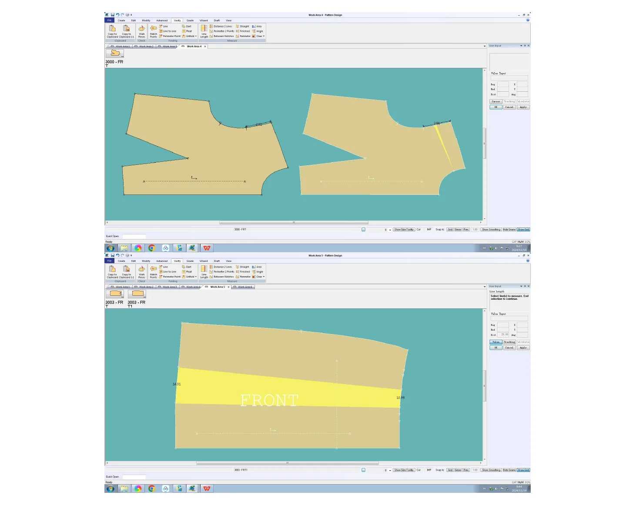Click Line to Line tool in lower window
Image resolution: width=636 pixels, height=505 pixels.
point(168,272)
